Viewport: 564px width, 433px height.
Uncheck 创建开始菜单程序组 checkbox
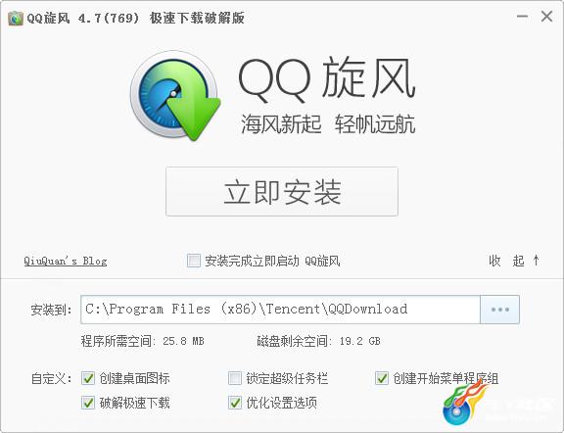(x=382, y=378)
